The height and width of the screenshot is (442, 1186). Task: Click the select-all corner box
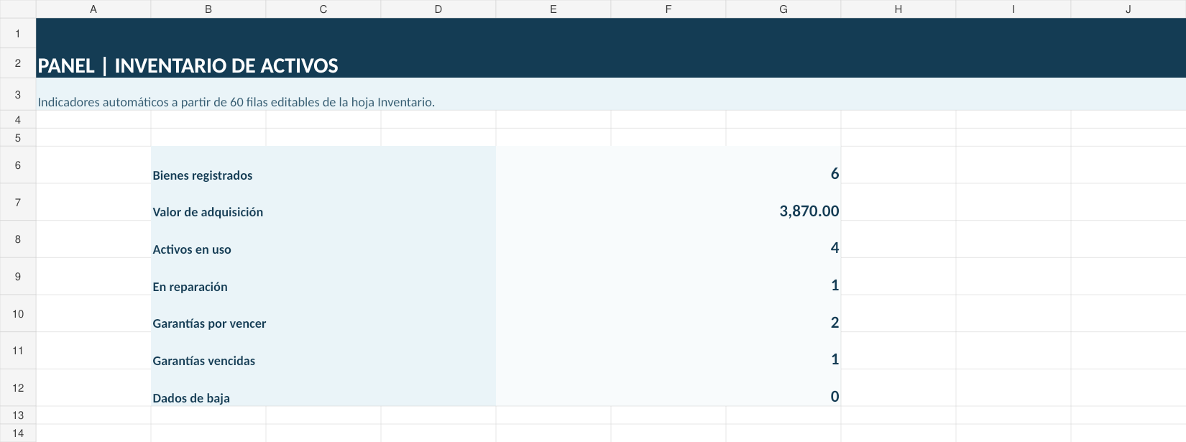pos(18,9)
